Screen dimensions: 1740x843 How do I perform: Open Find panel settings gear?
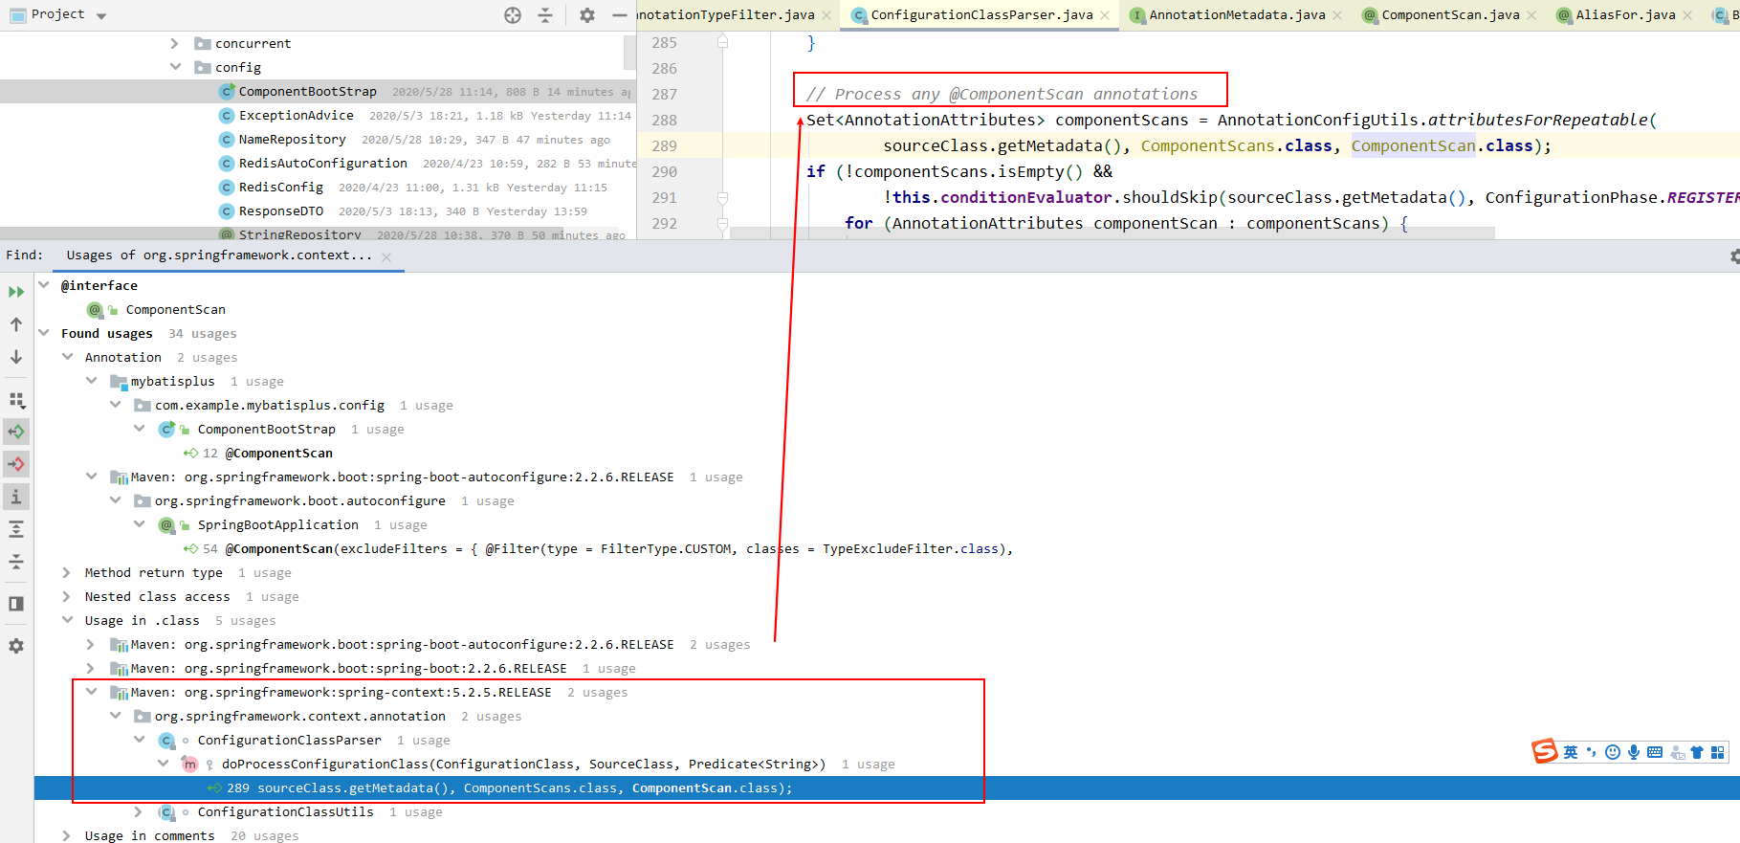[x=16, y=646]
